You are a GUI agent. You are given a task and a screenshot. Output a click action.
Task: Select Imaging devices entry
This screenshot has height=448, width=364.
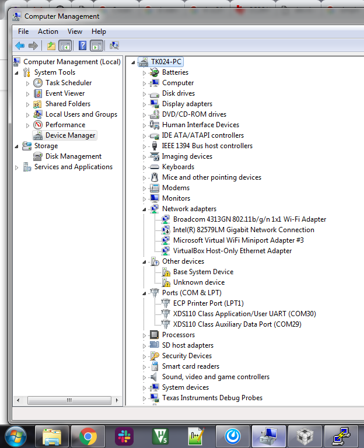coord(187,156)
